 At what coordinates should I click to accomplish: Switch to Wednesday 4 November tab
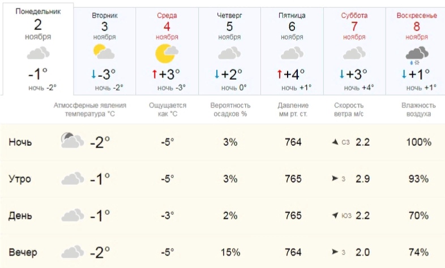click(167, 51)
